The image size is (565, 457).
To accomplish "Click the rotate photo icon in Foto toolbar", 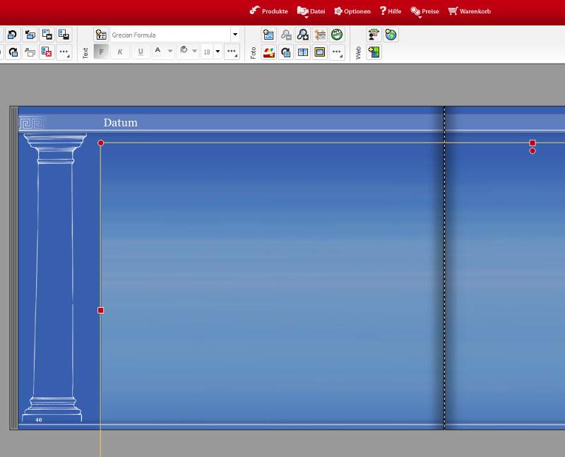I will click(285, 52).
